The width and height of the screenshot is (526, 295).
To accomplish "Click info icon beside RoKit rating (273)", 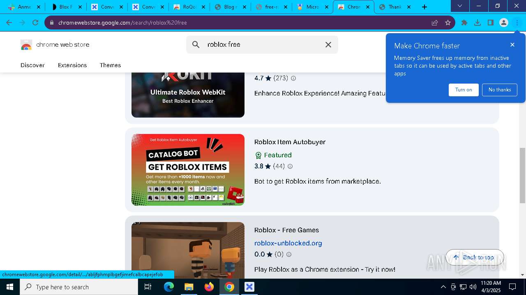I will pyautogui.click(x=293, y=78).
